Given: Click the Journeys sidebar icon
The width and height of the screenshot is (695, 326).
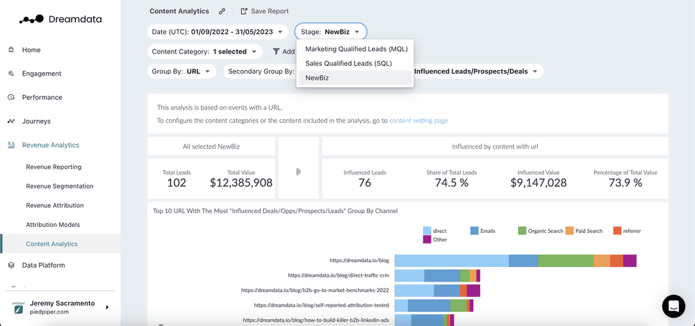Looking at the screenshot, I should pyautogui.click(x=12, y=121).
